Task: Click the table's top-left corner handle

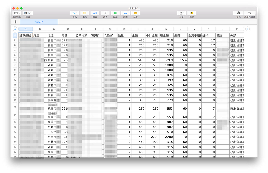Action: click(15, 29)
